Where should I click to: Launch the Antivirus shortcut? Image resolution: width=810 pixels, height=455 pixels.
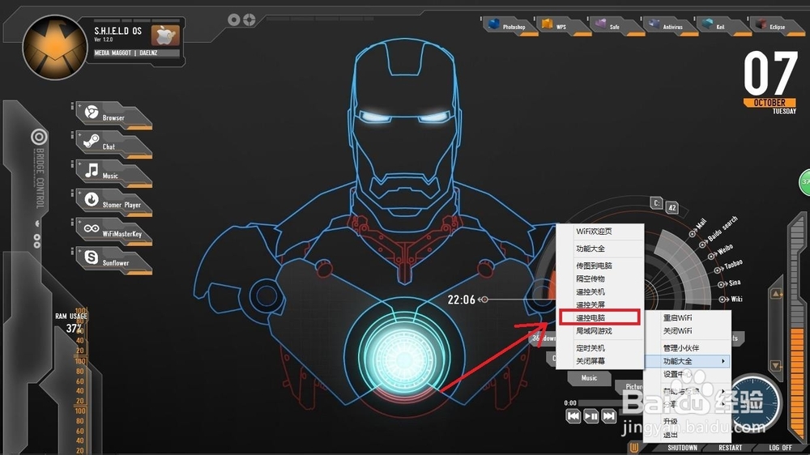point(669,26)
